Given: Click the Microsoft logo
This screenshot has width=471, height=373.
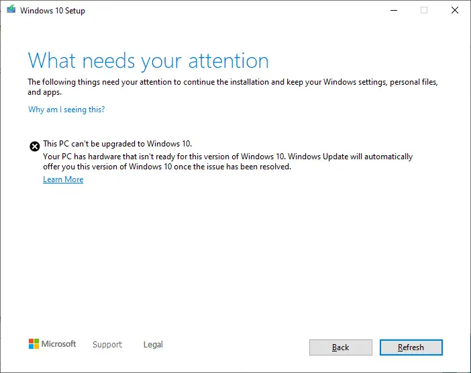Looking at the screenshot, I should (52, 344).
